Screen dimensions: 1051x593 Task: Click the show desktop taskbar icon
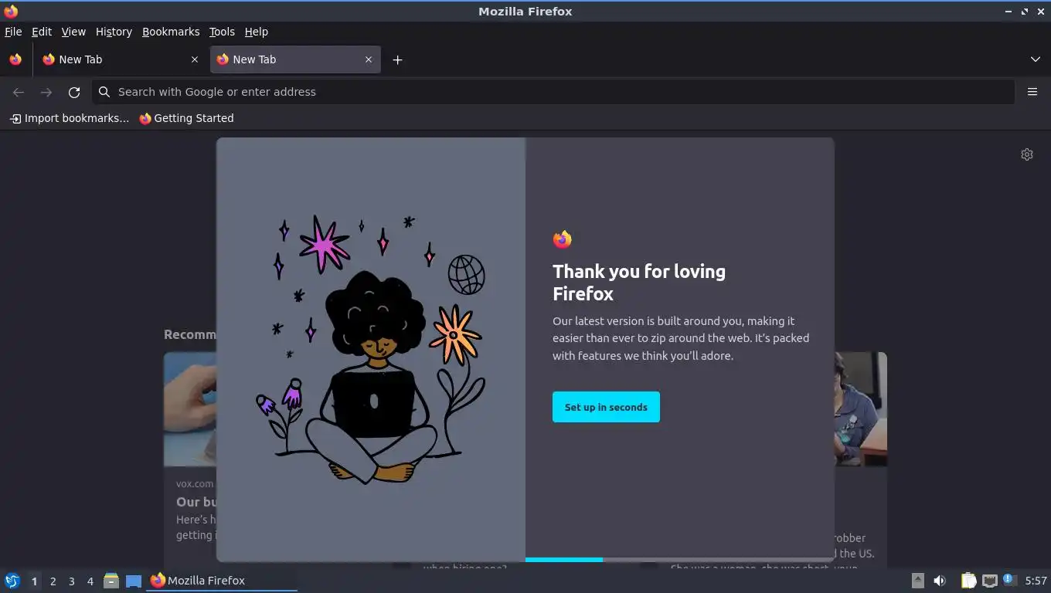tap(134, 581)
